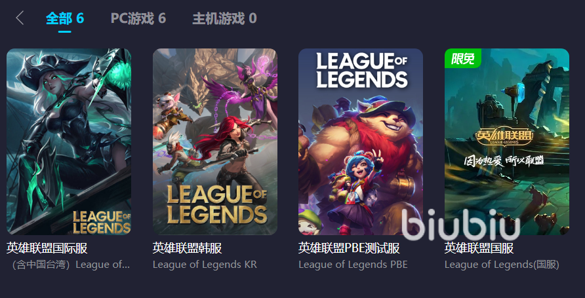This screenshot has width=585, height=298.
Task: Open the 英雄联盟国服 green landscape cover
Action: [x=507, y=141]
